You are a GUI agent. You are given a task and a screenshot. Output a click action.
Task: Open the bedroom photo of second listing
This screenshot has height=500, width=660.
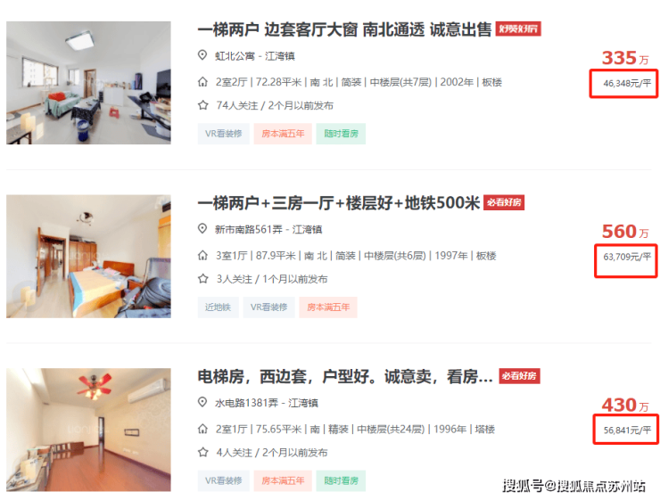pos(88,256)
